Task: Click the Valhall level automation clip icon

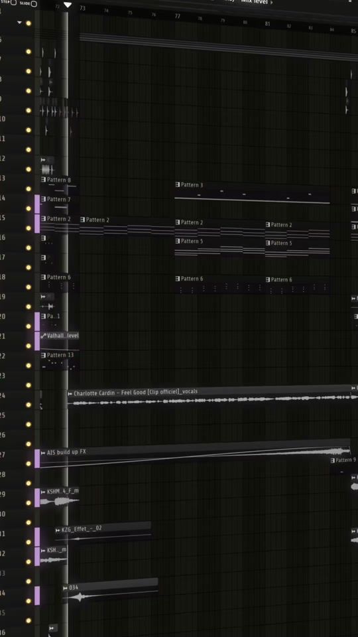Action: pos(44,336)
